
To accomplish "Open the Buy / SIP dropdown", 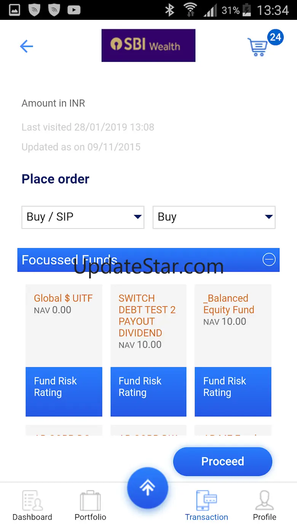I will pos(83,217).
